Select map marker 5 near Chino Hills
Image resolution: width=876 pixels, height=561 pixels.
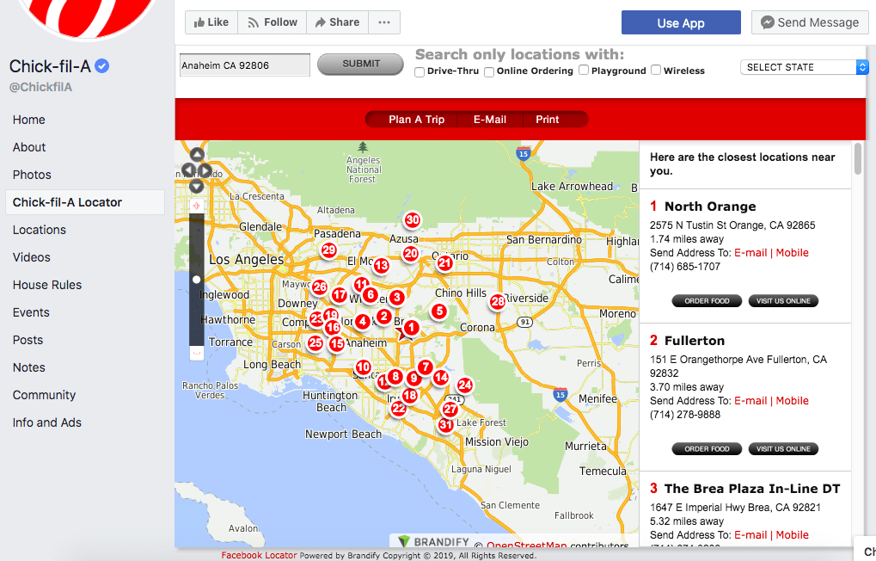point(439,311)
